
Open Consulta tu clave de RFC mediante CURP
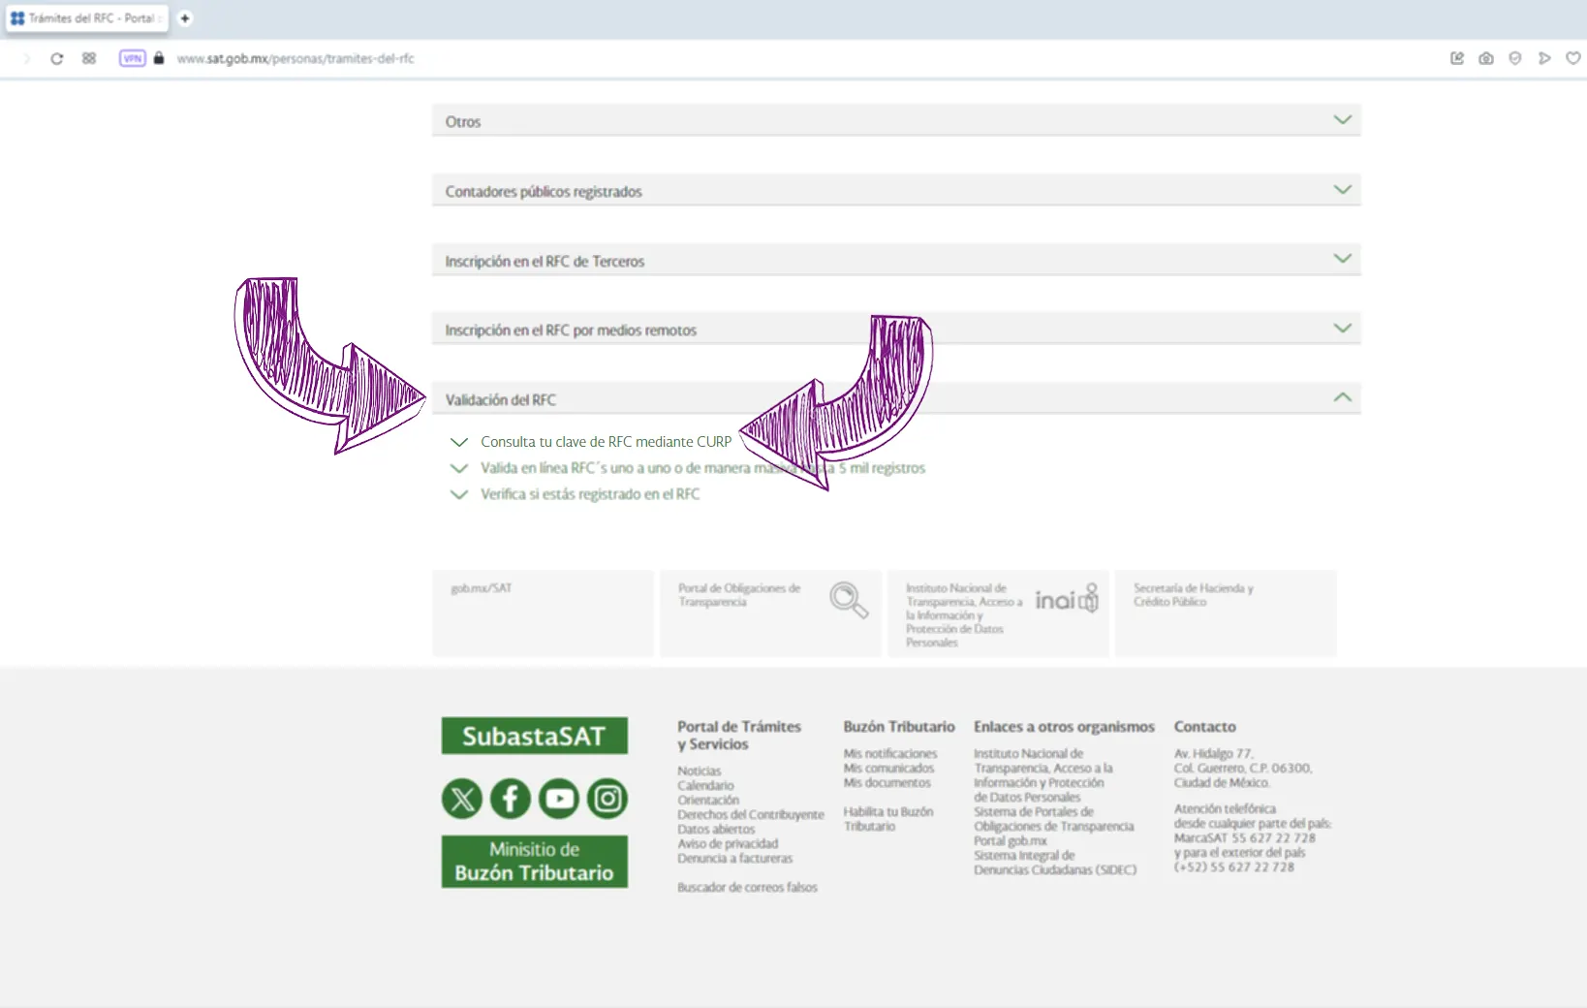[606, 442]
